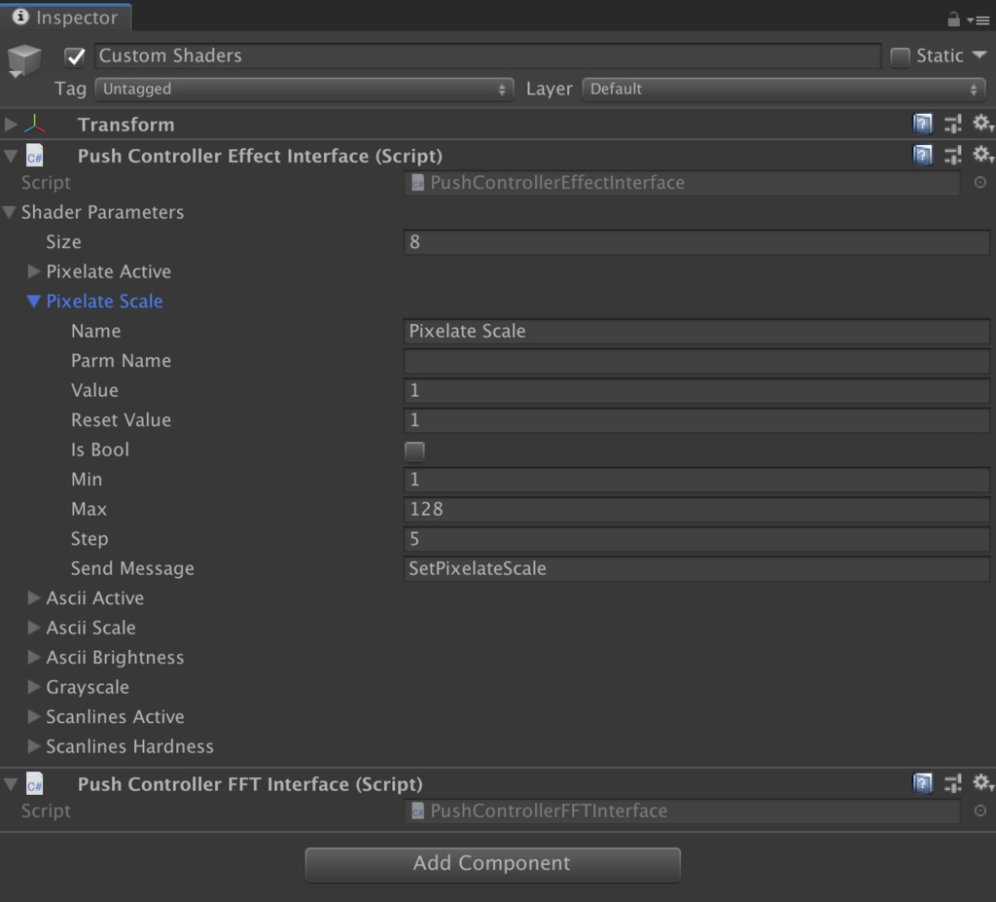
Task: Click the Add Component button
Action: point(492,864)
